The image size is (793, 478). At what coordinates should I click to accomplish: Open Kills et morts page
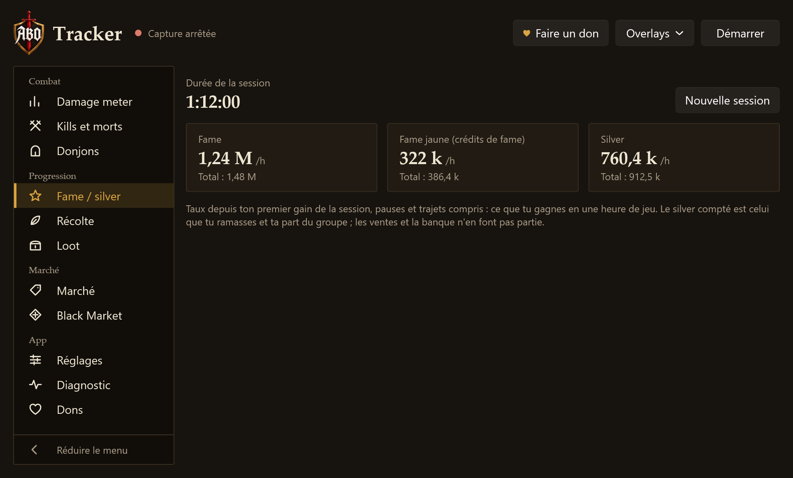94,126
